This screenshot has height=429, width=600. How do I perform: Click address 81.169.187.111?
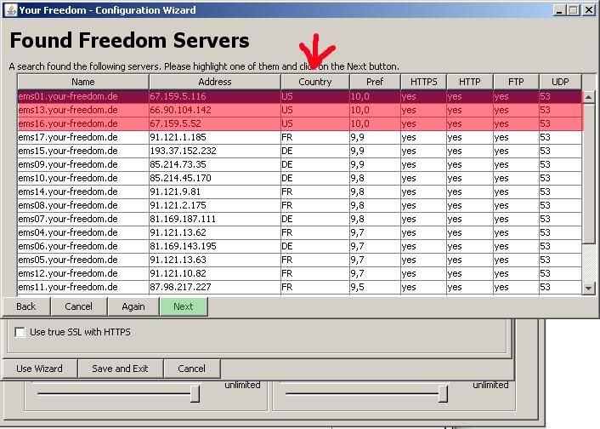pos(183,219)
